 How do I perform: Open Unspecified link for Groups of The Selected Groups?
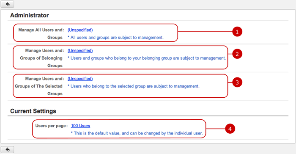[80, 79]
